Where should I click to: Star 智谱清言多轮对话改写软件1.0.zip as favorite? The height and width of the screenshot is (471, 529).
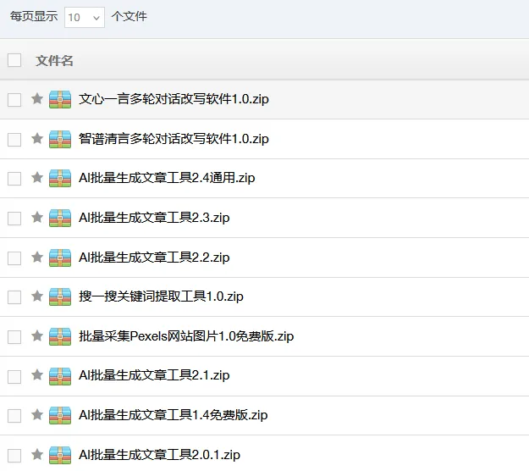(37, 138)
